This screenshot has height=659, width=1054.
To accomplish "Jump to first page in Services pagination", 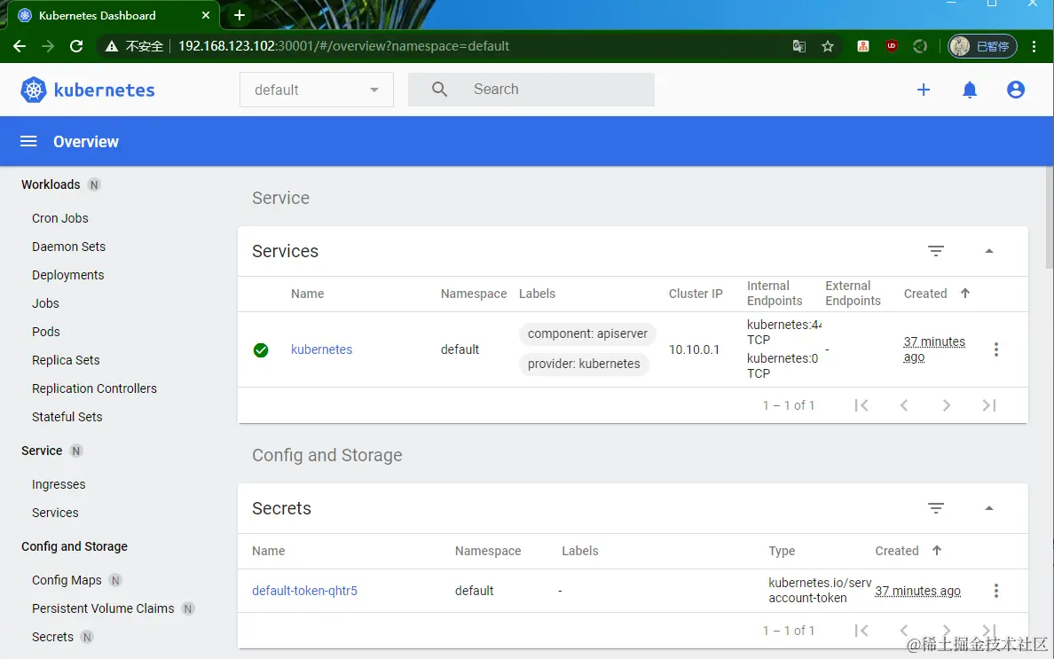I will pos(861,405).
